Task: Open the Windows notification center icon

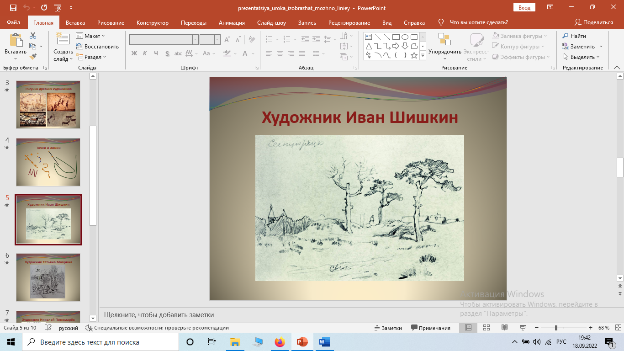Action: pos(609,342)
